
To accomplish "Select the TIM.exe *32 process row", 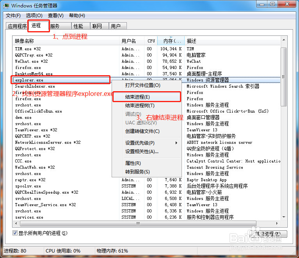I will pos(146,49).
